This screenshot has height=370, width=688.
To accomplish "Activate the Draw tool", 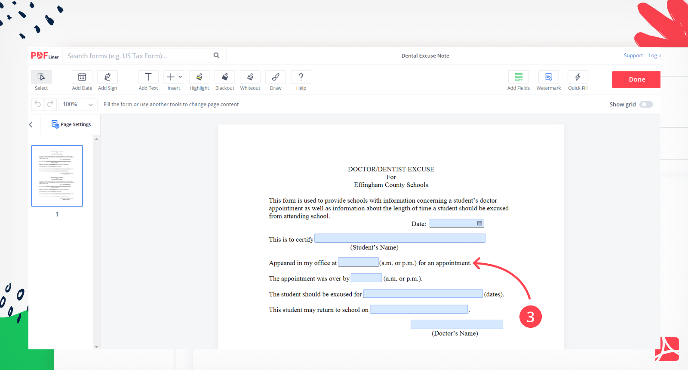I will [276, 80].
